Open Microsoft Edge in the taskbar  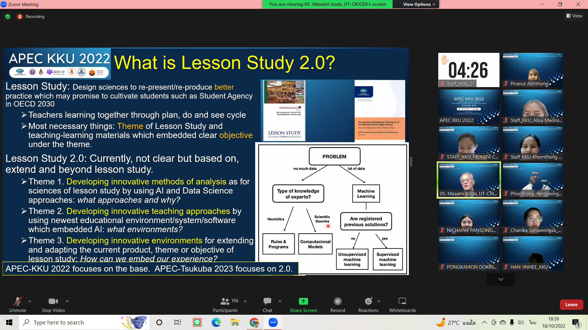[x=216, y=322]
